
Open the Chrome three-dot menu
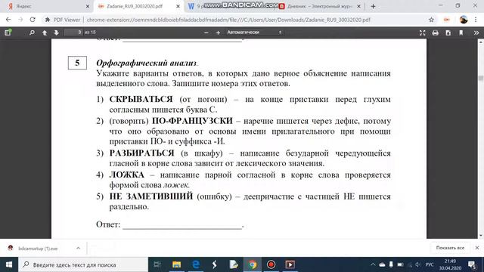[476, 20]
